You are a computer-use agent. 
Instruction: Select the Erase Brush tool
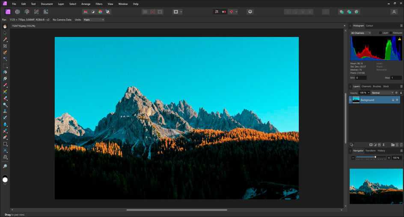click(5, 98)
